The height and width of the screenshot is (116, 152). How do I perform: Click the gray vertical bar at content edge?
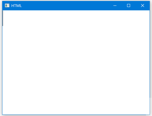tap(3, 18)
